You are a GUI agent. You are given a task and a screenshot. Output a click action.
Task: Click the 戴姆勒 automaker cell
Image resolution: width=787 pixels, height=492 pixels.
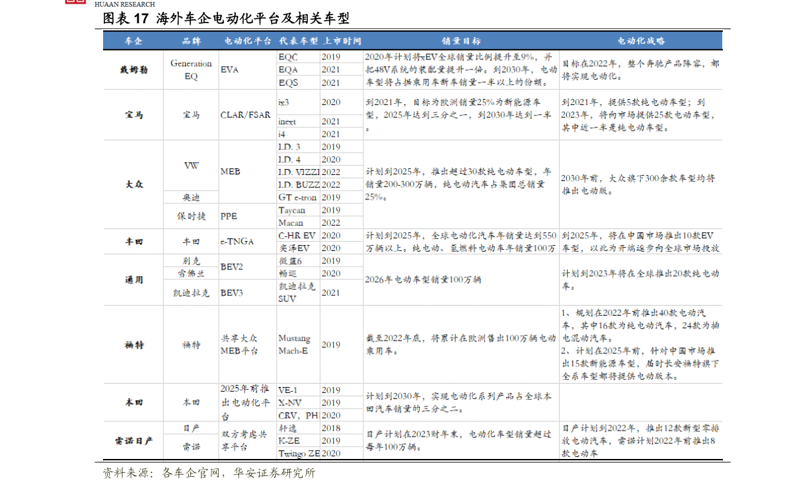click(133, 70)
